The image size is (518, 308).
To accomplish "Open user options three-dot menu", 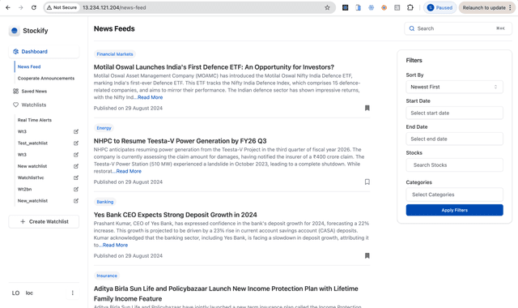I will click(x=73, y=293).
